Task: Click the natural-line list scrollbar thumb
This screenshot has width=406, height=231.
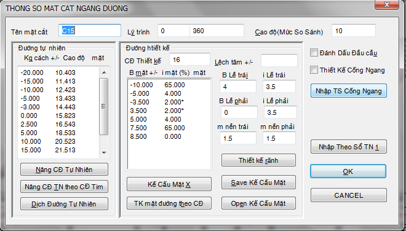Action: (x=104, y=106)
